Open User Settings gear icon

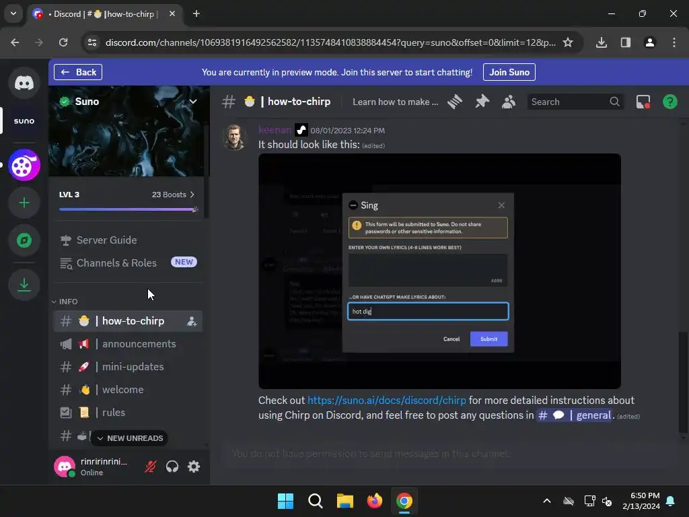tap(194, 467)
